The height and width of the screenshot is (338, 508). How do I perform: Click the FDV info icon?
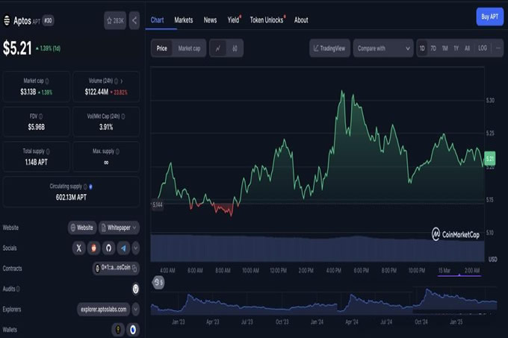[x=41, y=116]
